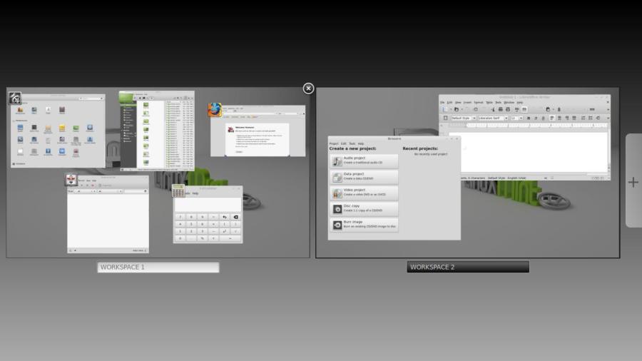Open the Project menu in Brasero
642x361 pixels.
333,143
